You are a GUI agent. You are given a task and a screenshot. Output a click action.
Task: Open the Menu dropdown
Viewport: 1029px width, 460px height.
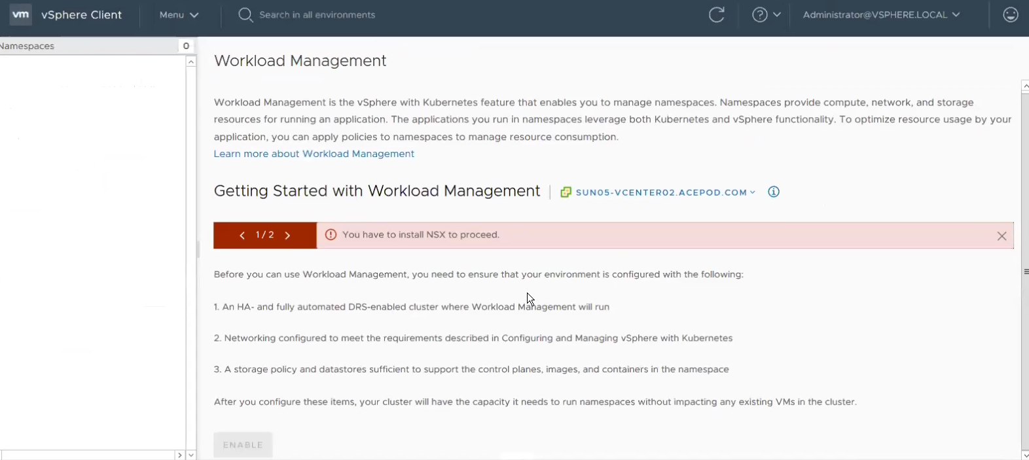pyautogui.click(x=179, y=14)
